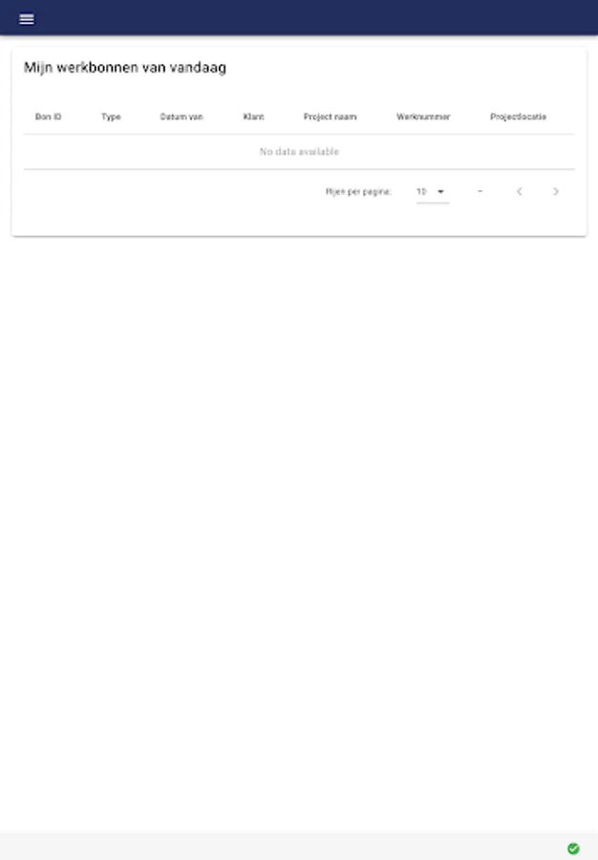
Task: Sort by Projectlocatie column header
Action: (x=518, y=117)
